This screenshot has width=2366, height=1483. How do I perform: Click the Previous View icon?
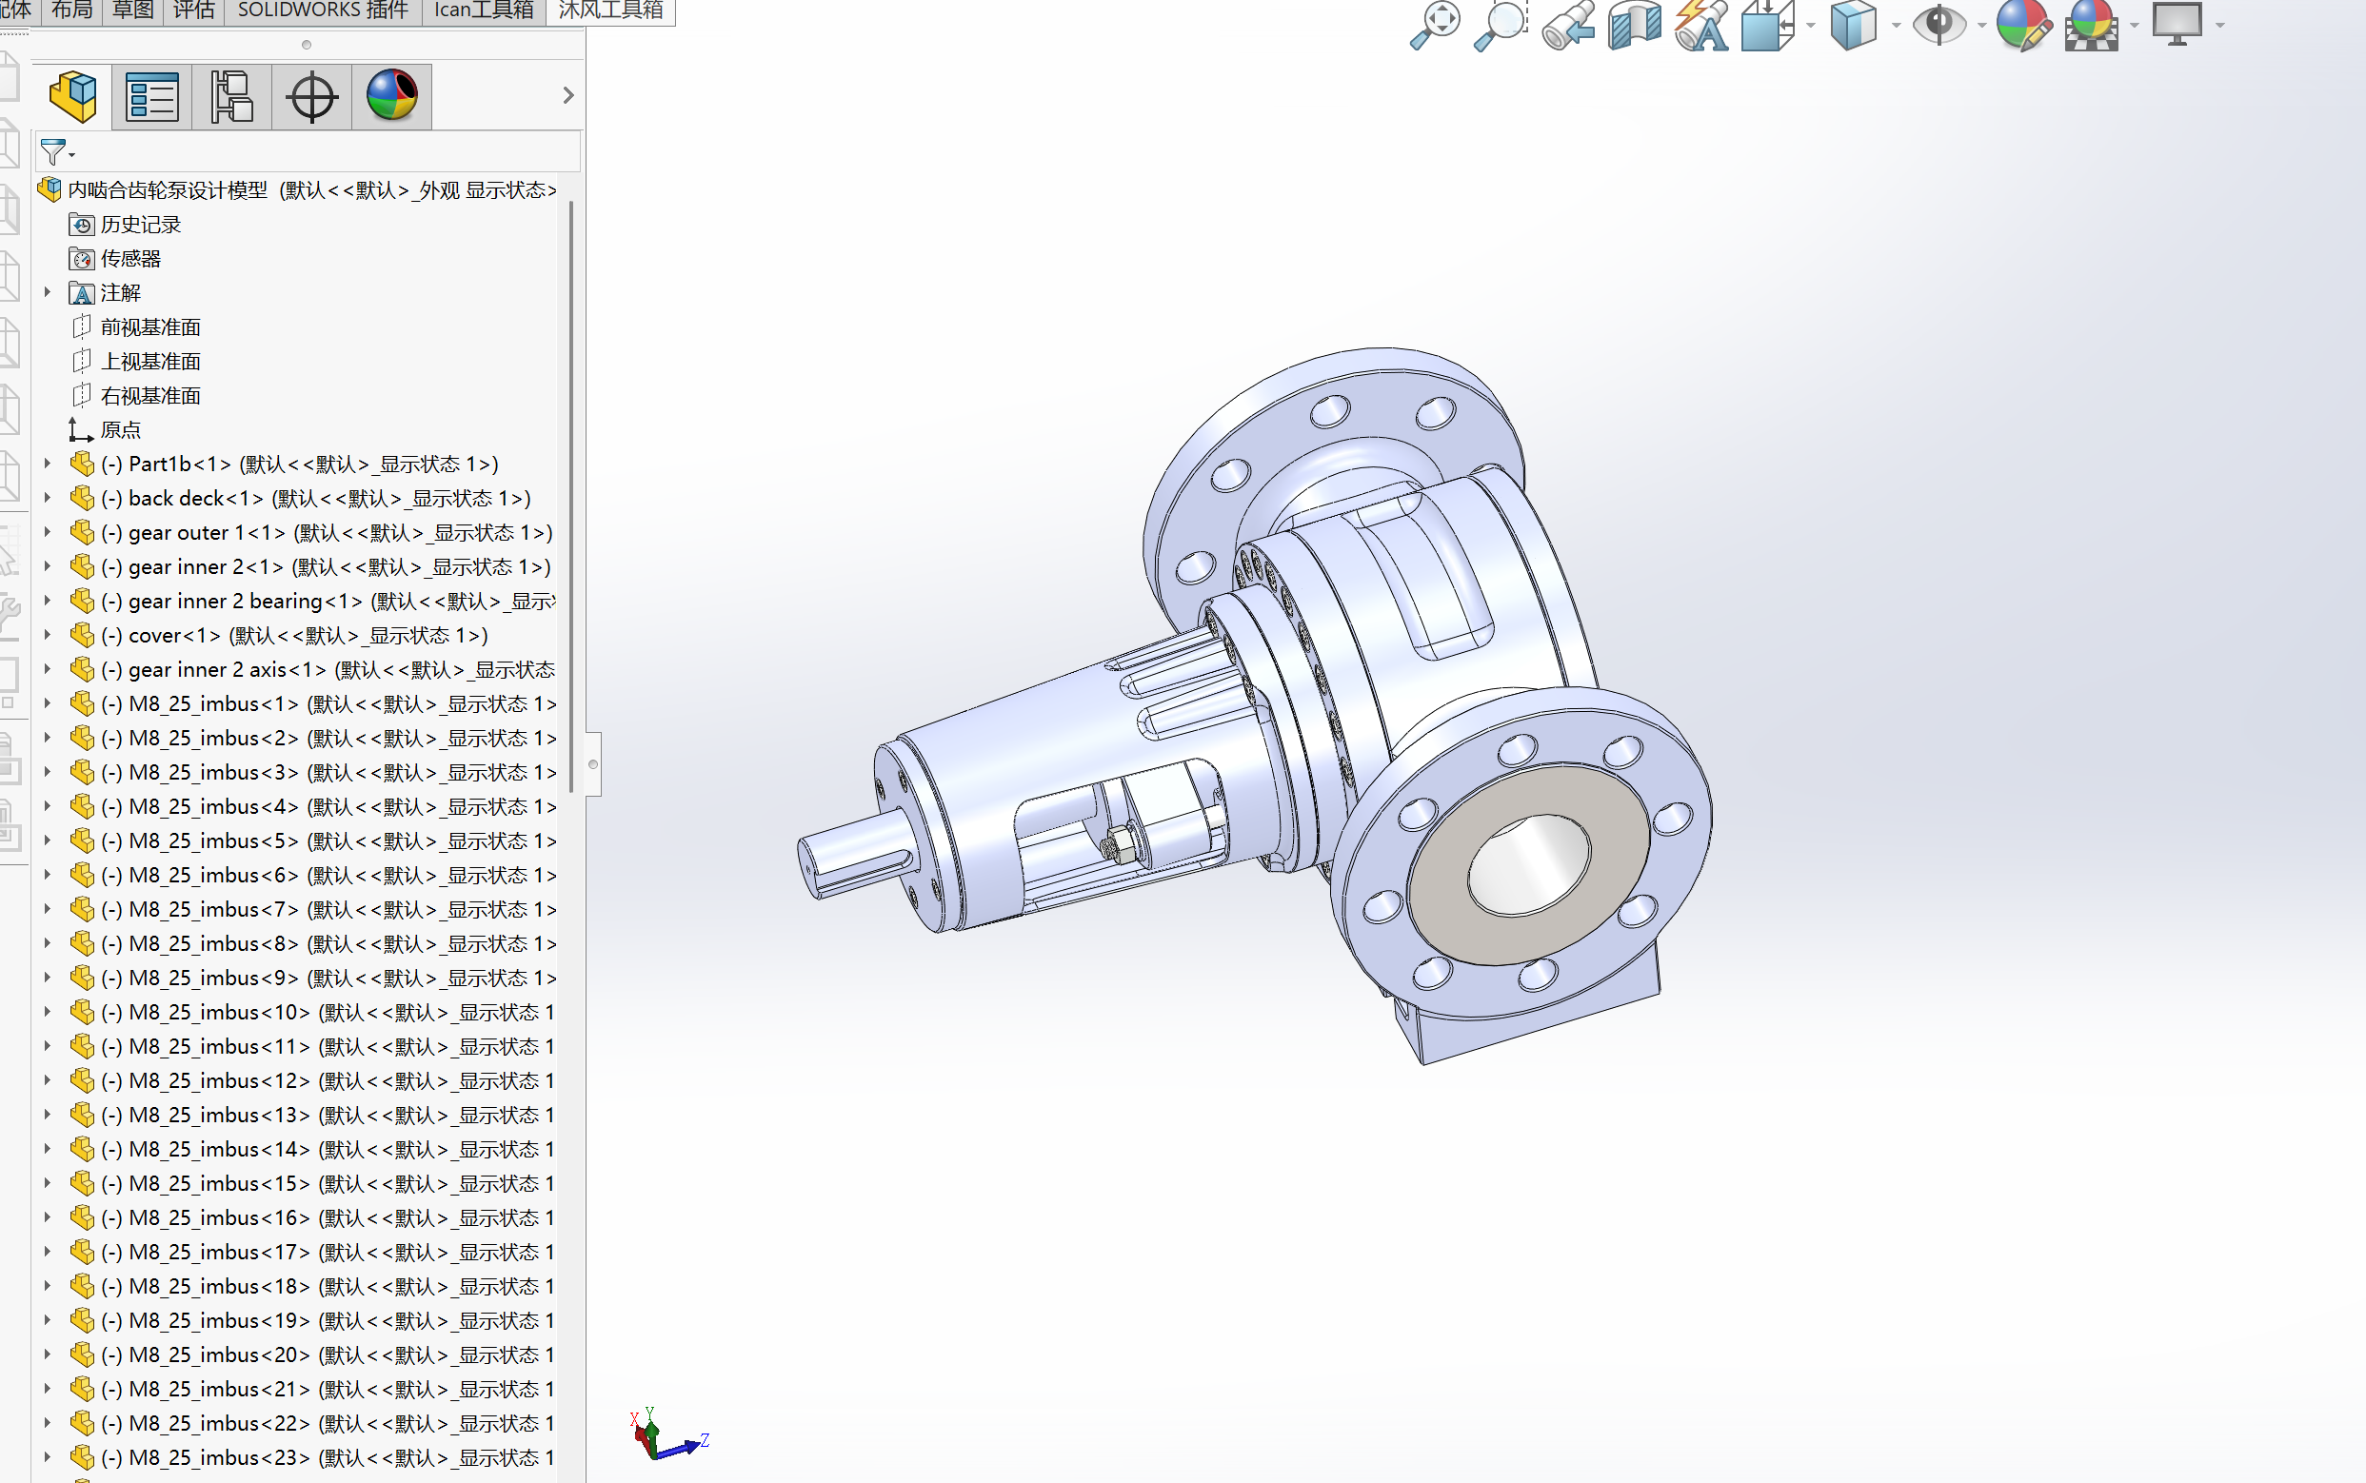point(1567,25)
